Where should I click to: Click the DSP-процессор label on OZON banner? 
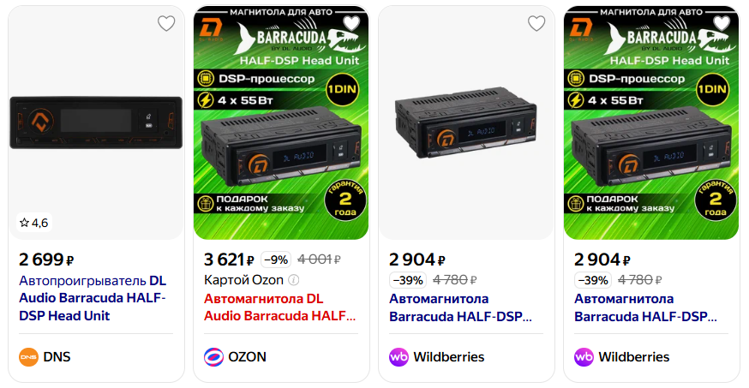pyautogui.click(x=267, y=79)
